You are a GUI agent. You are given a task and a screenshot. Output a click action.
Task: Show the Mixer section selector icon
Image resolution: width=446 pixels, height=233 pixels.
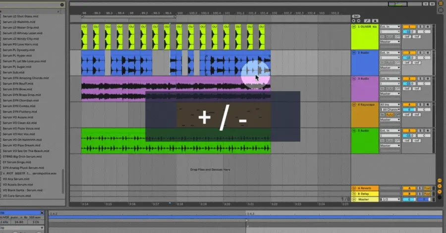440,191
